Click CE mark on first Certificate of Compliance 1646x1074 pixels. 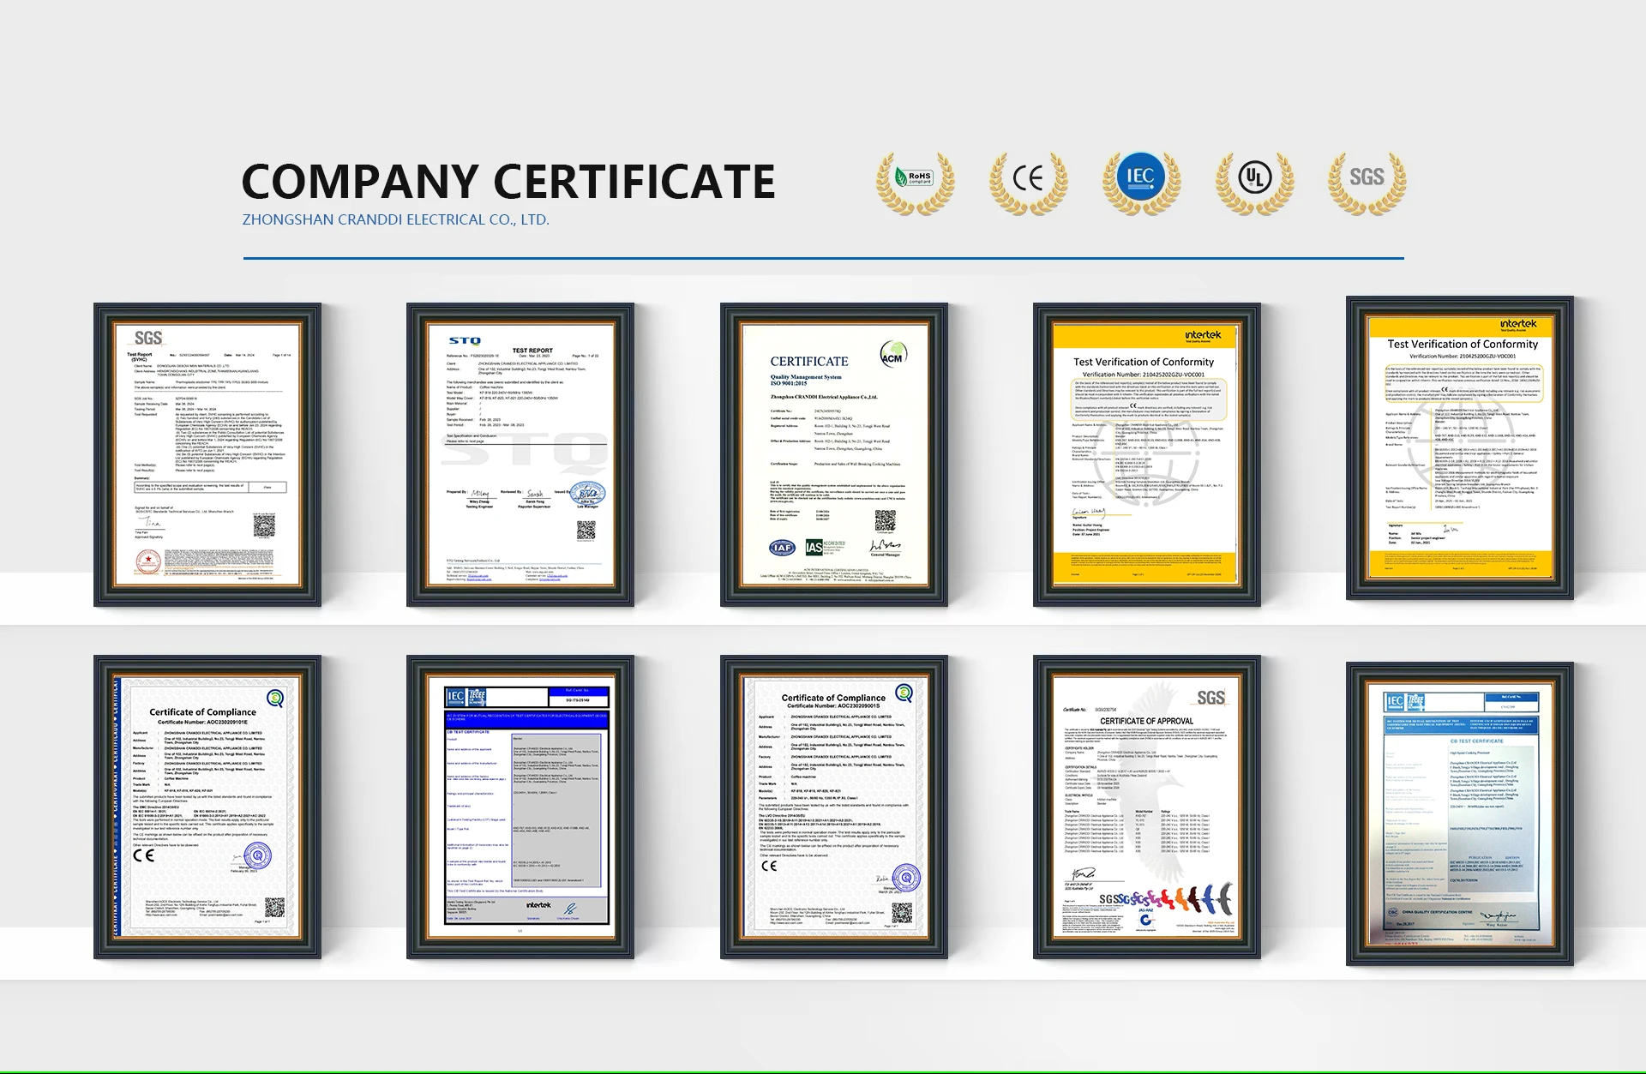(x=144, y=855)
